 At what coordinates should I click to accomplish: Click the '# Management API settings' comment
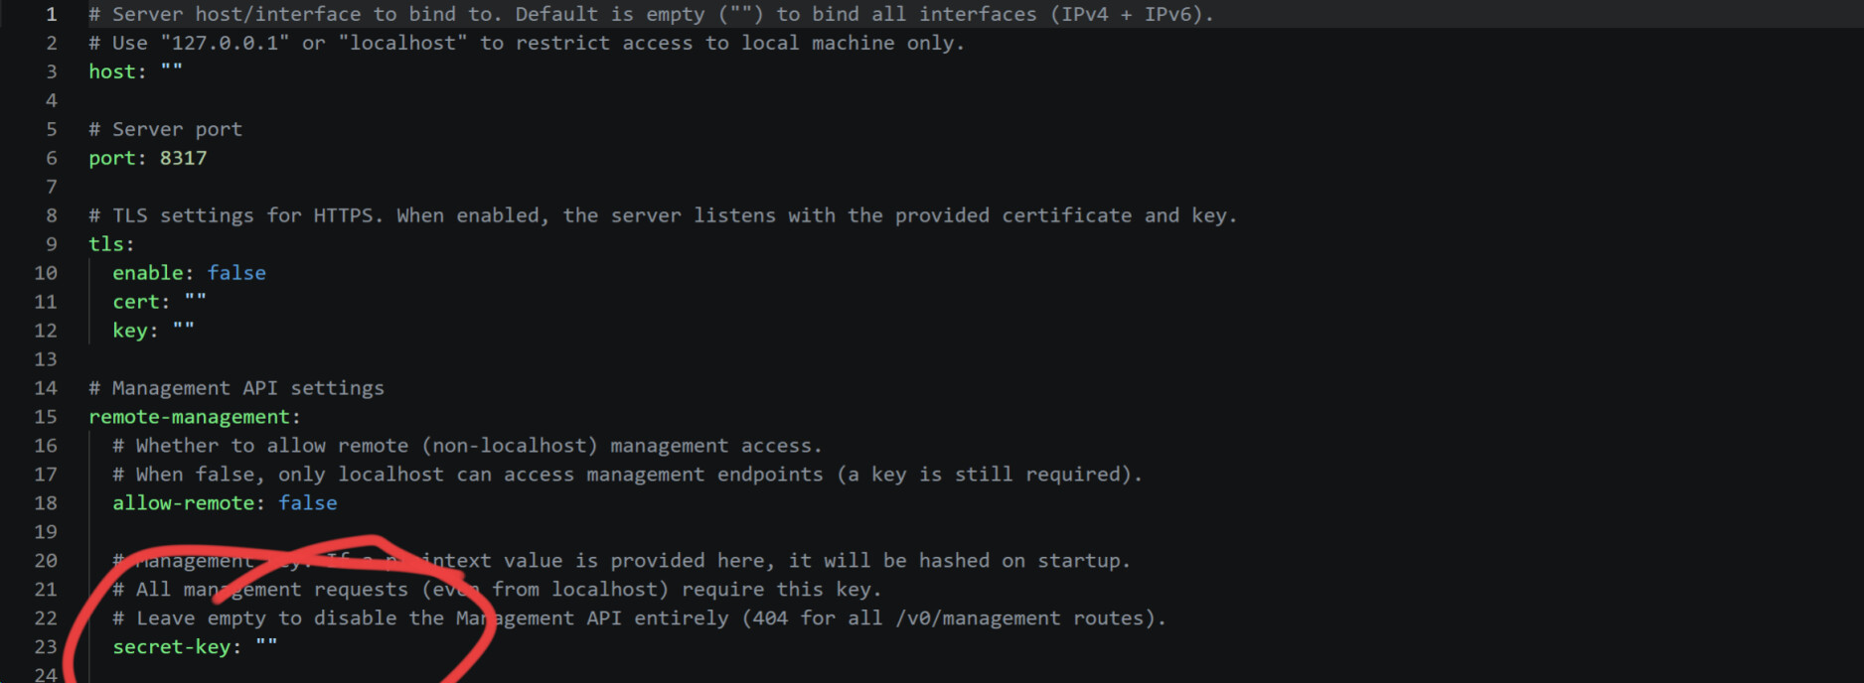[236, 388]
